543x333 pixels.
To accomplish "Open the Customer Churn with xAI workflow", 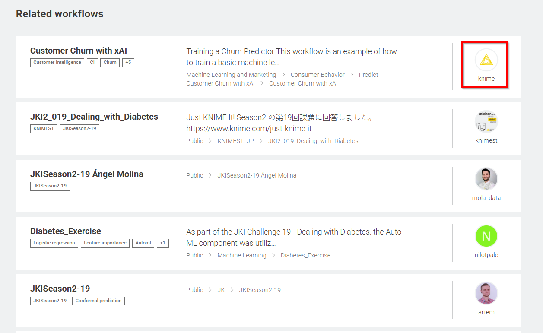I will coord(79,51).
